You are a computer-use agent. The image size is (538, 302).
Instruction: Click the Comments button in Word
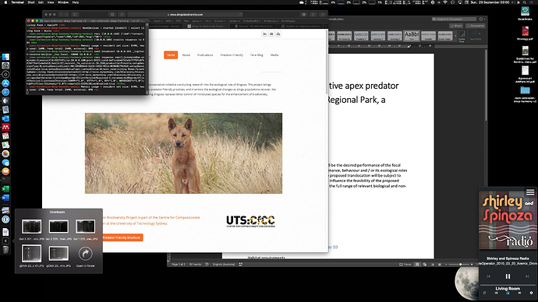(475, 26)
